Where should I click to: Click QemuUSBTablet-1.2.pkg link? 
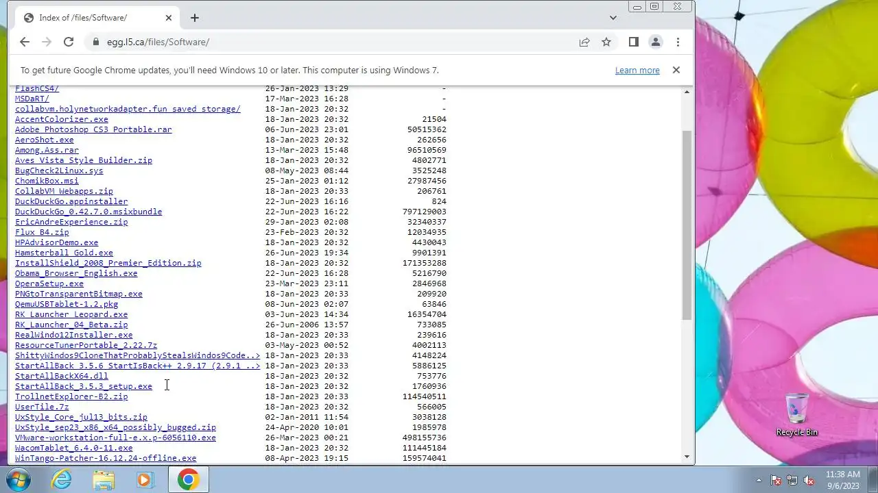tap(67, 304)
